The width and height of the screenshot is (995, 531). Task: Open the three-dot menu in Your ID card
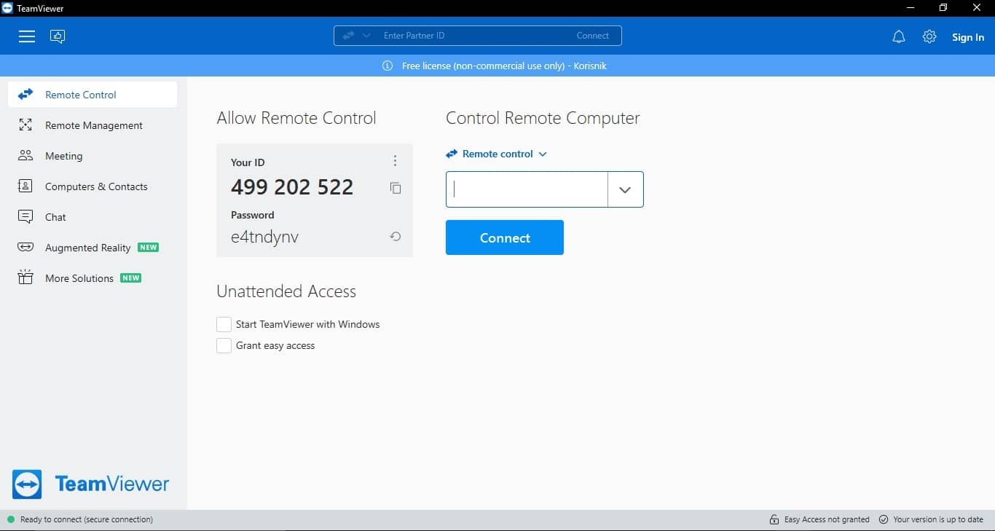pyautogui.click(x=395, y=161)
